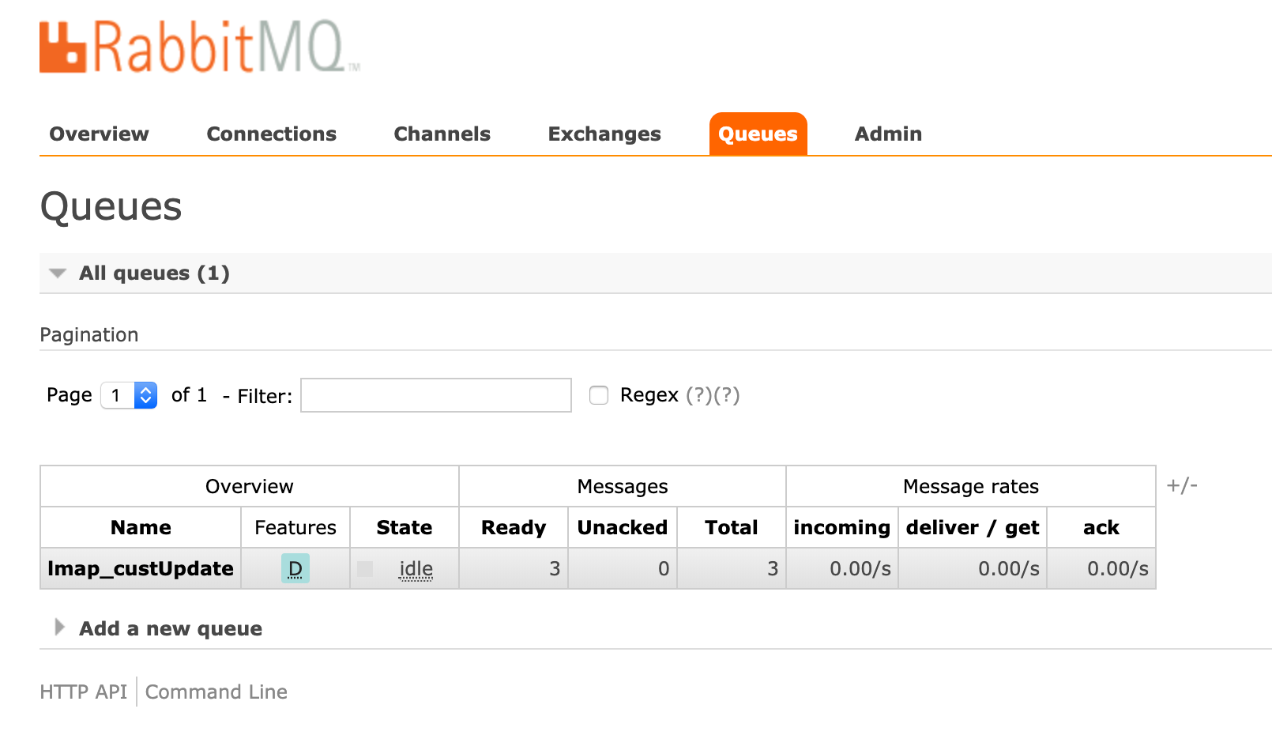Open the HTTP API link
Image resolution: width=1272 pixels, height=754 pixels.
[83, 692]
